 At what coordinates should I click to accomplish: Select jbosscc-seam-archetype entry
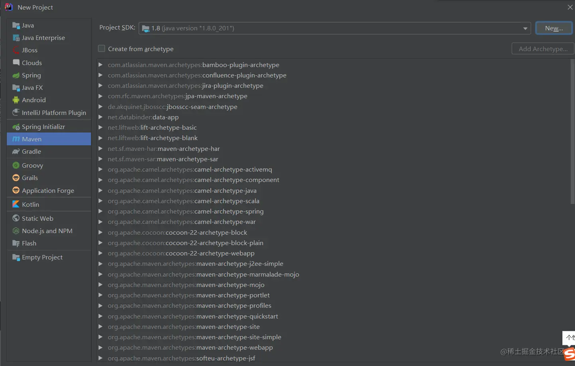(x=172, y=107)
